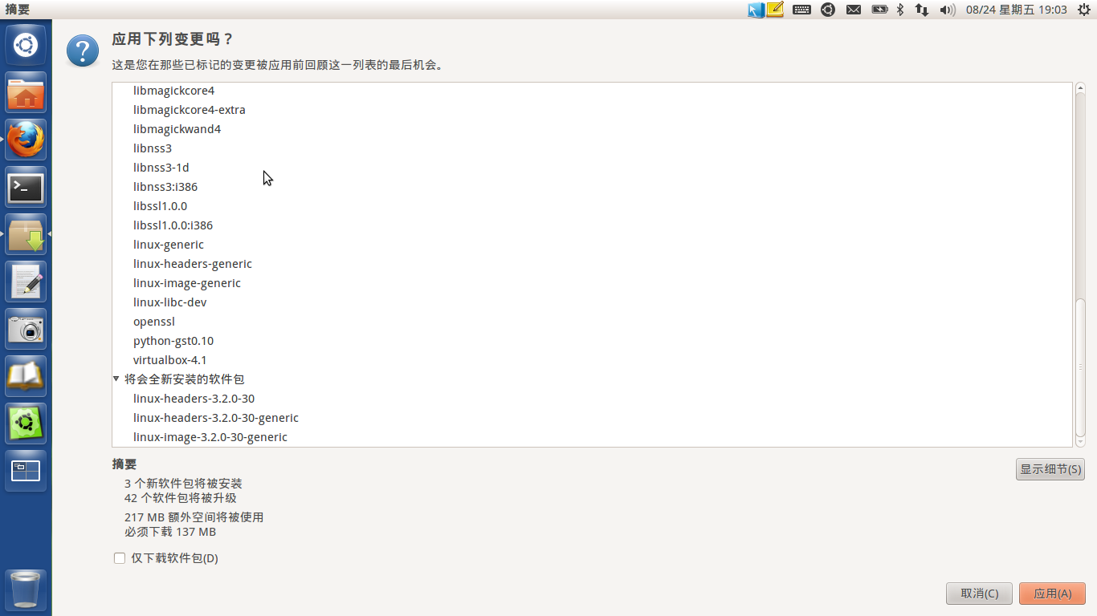Select libssl1.0.0:i386 package row

point(592,225)
